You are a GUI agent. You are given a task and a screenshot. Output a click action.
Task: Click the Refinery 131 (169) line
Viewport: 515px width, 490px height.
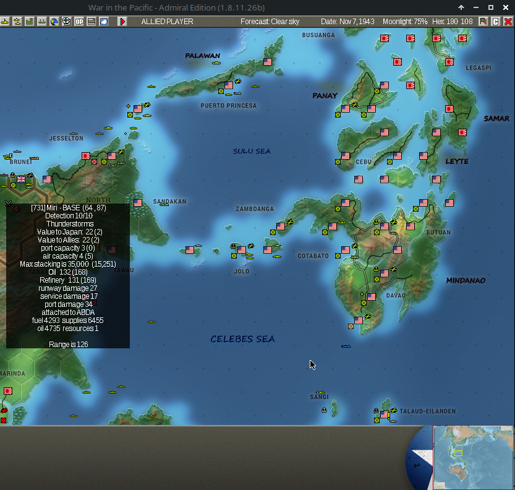point(68,280)
